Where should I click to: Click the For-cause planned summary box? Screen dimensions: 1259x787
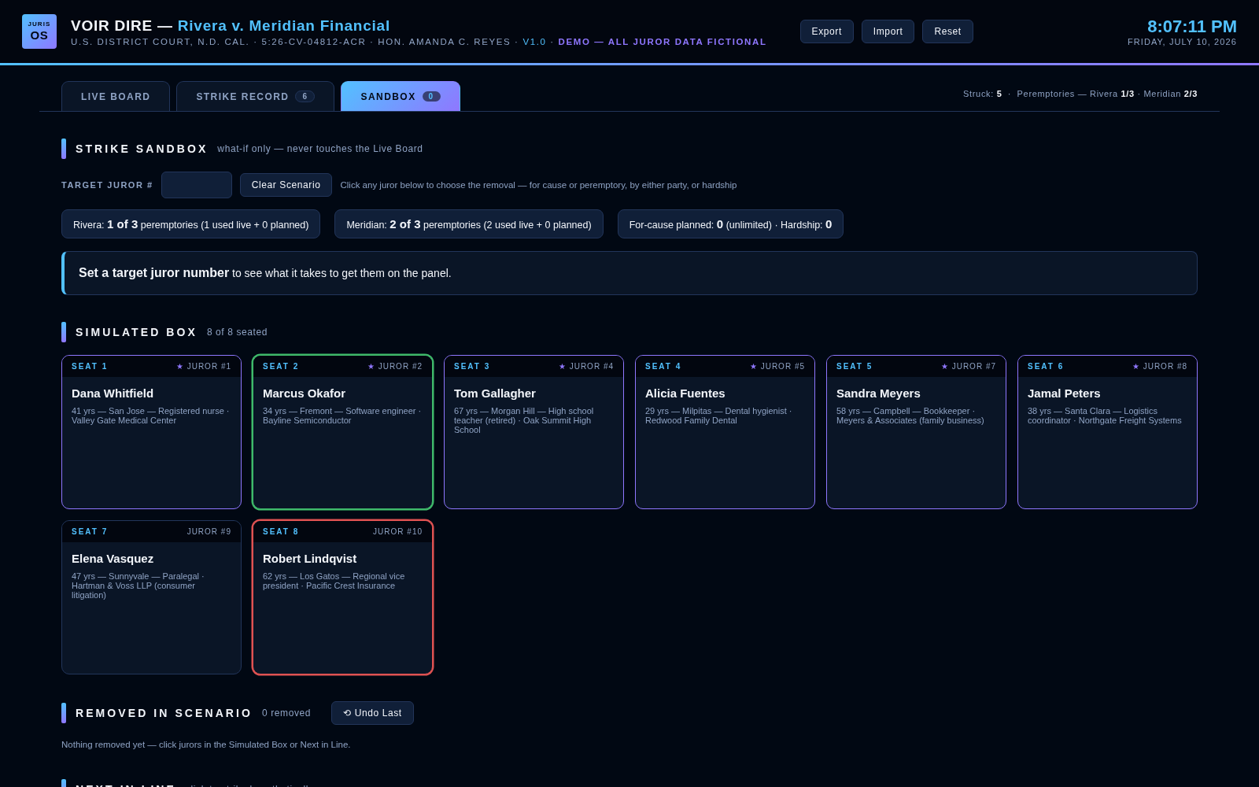click(730, 224)
